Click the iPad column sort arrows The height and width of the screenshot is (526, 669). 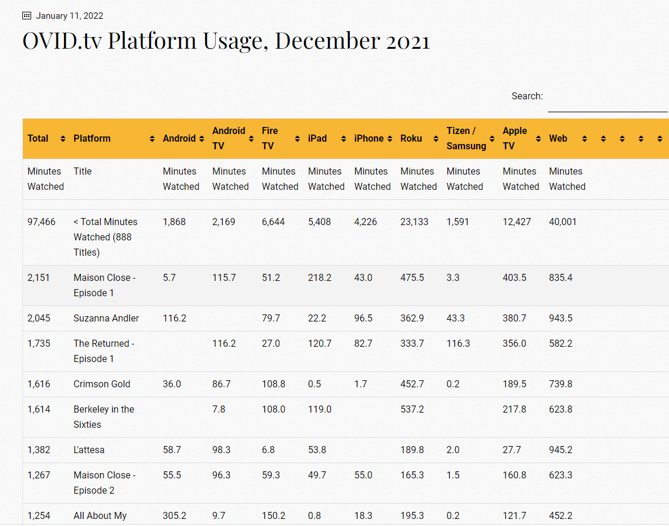[343, 139]
